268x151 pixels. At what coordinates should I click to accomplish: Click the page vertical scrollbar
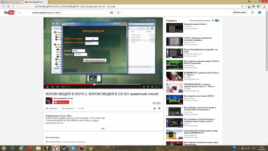tap(267, 41)
